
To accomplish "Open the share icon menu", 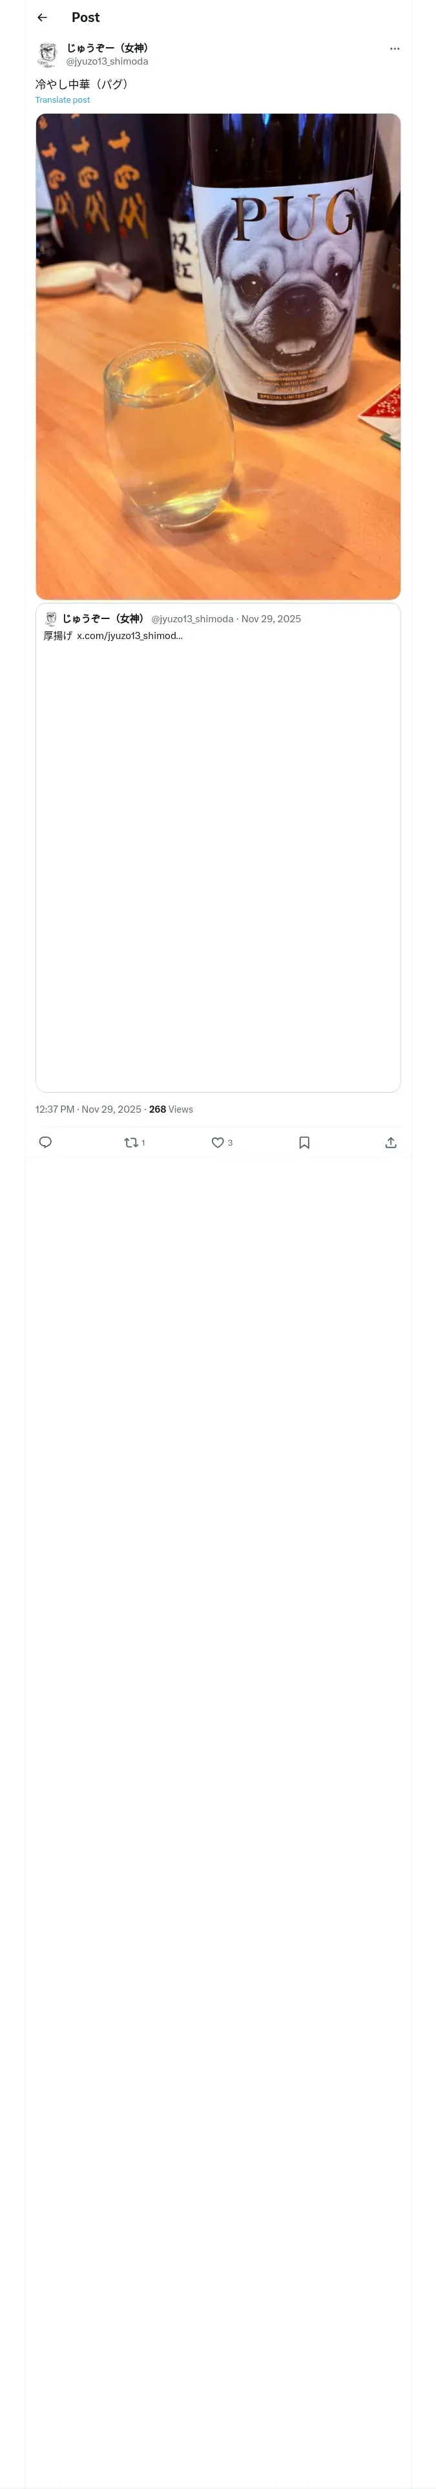I will click(x=391, y=1142).
